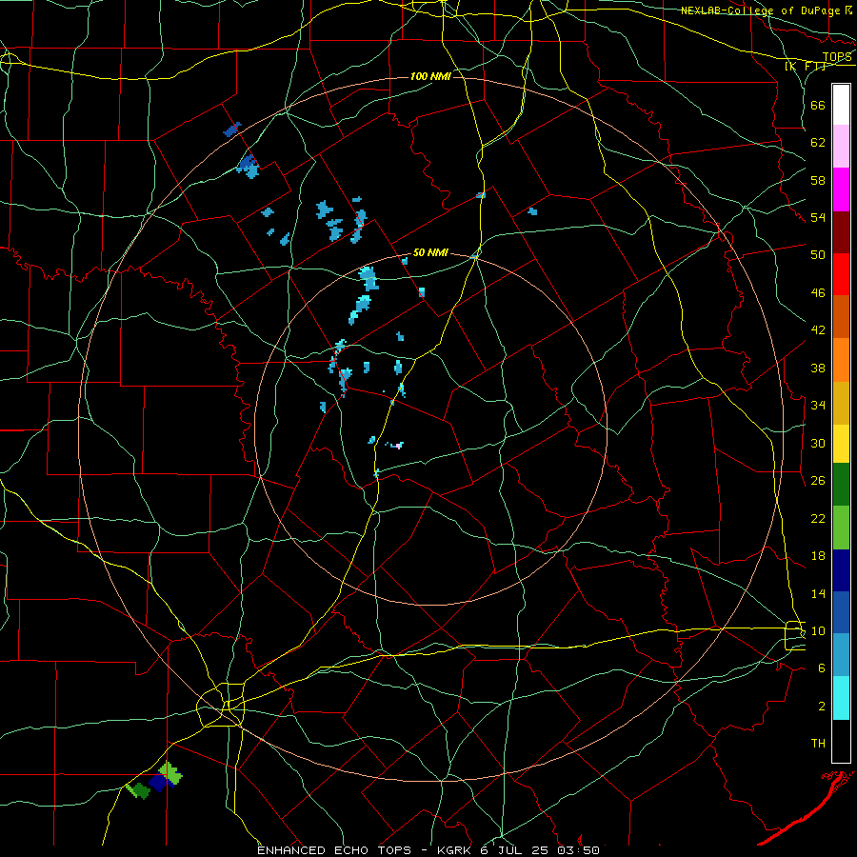The image size is (857, 857).
Task: Click the 100 NMI range ring label
Action: point(430,76)
